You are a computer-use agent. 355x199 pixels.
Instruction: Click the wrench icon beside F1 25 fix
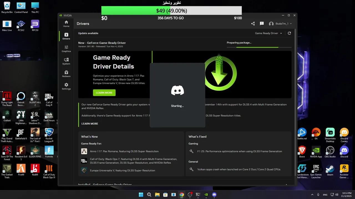coord(191,151)
